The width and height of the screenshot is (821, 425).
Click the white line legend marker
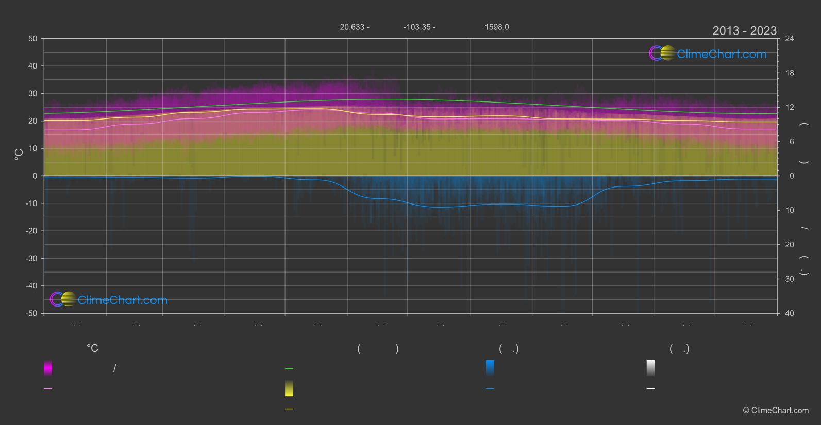click(651, 389)
